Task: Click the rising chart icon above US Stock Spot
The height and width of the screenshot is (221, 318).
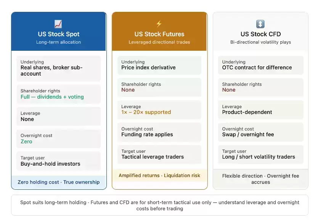Action: pyautogui.click(x=58, y=24)
